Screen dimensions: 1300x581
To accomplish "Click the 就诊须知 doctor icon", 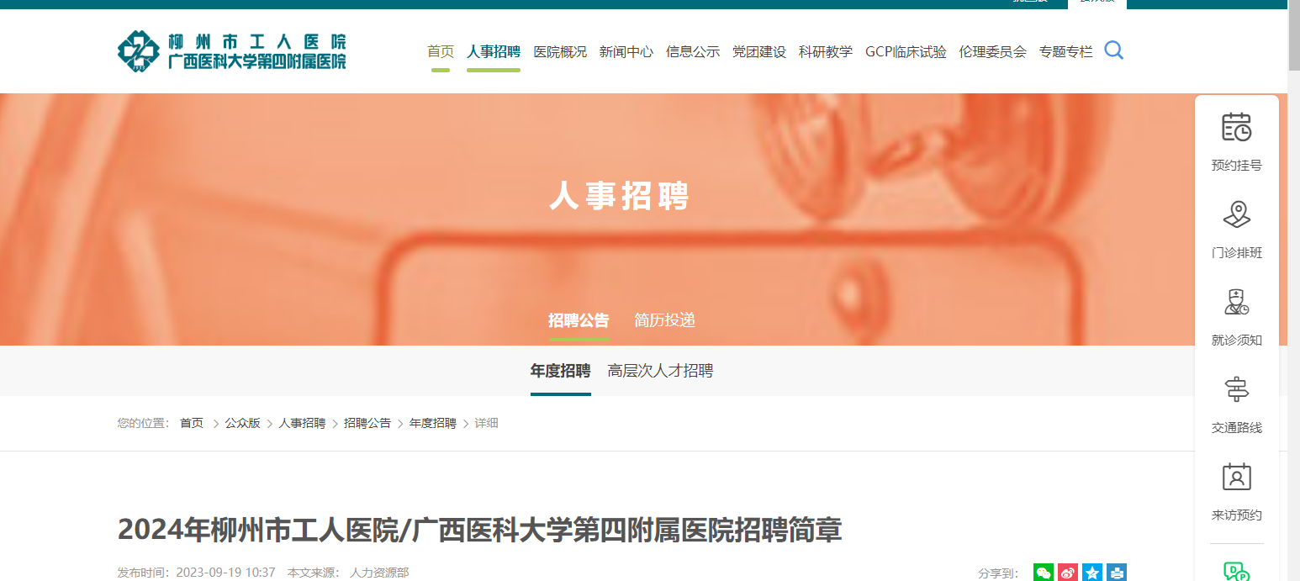I will click(1236, 302).
